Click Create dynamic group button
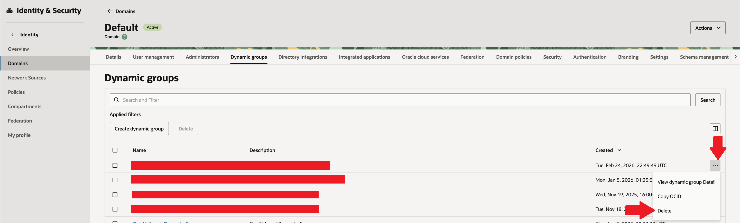This screenshot has width=740, height=223. tap(139, 129)
